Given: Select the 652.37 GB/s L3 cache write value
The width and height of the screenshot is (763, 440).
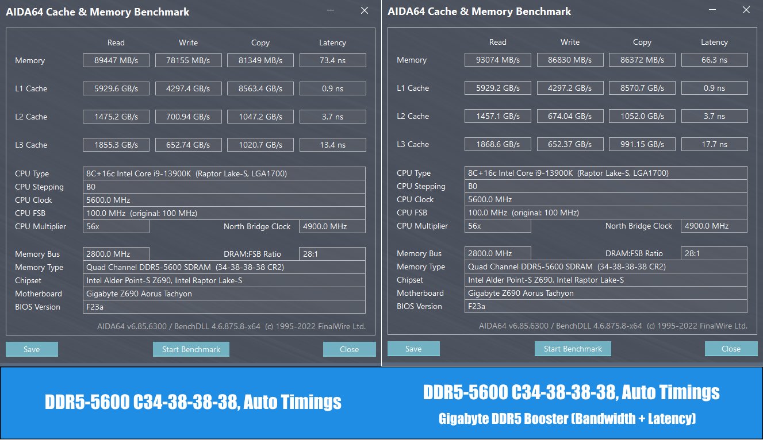Looking at the screenshot, I should [570, 144].
